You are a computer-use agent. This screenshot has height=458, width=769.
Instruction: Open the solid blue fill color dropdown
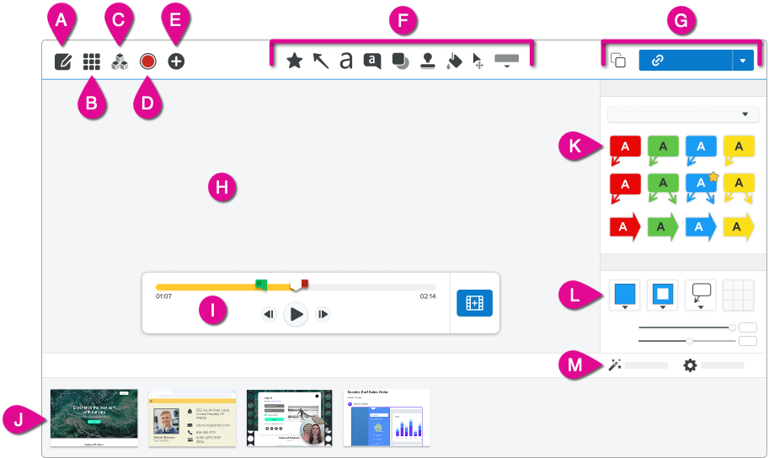pyautogui.click(x=625, y=296)
